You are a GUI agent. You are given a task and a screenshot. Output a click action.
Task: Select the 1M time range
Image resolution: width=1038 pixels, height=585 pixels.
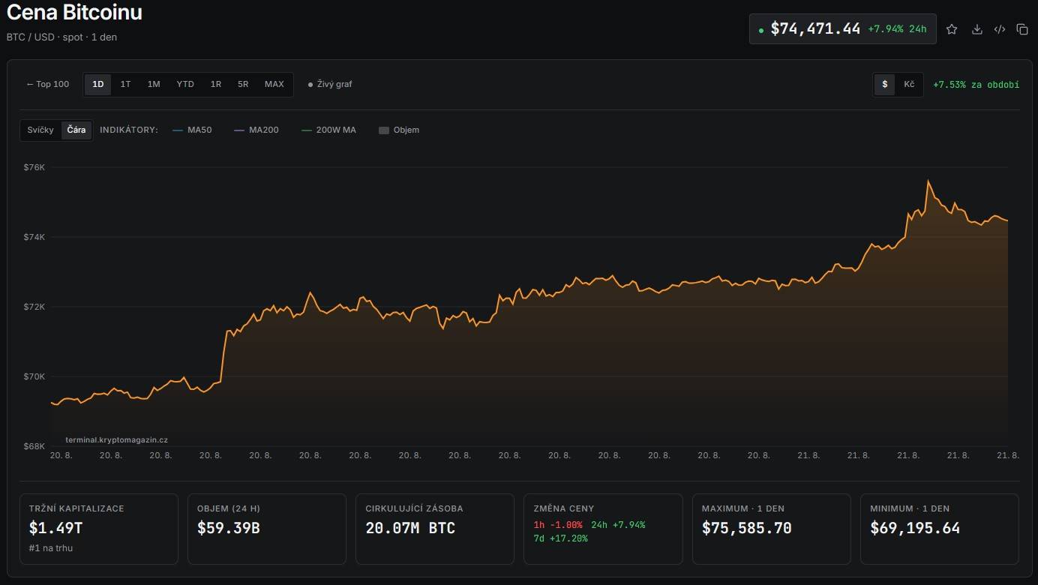click(x=154, y=84)
